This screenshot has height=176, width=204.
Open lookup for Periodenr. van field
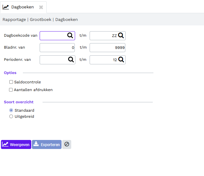point(71,60)
